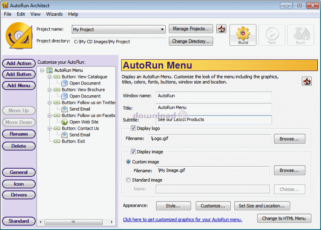Click tree scrollbar right arrow
Viewport: 321px width, 230px height.
pos(112,222)
